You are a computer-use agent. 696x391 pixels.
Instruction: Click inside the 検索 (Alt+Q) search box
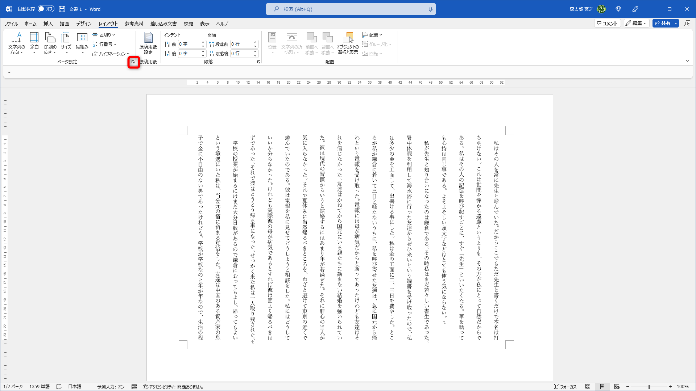pos(351,9)
